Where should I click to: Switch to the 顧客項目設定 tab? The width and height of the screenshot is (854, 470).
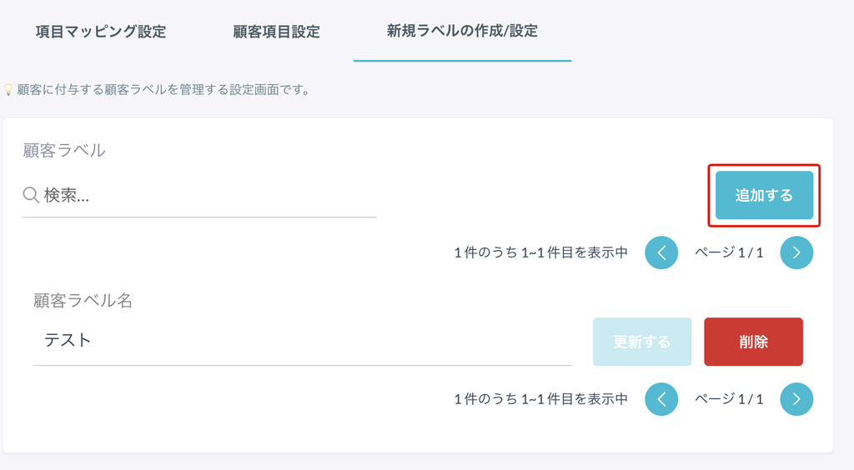point(276,32)
